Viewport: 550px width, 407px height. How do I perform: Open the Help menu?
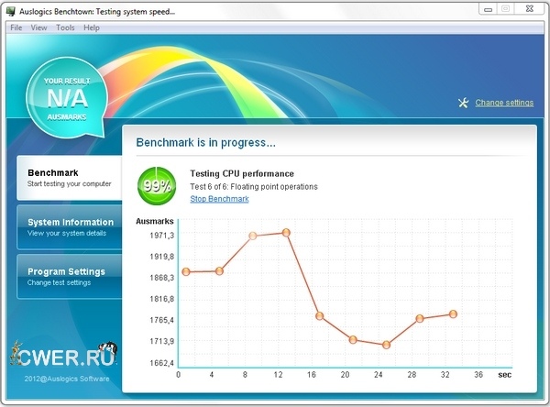pos(92,27)
